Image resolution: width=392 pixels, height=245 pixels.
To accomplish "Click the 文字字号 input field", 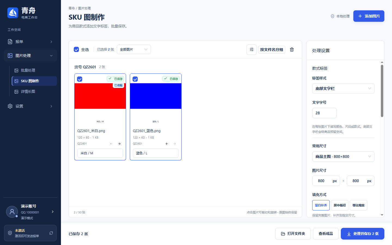I will pyautogui.click(x=324, y=113).
